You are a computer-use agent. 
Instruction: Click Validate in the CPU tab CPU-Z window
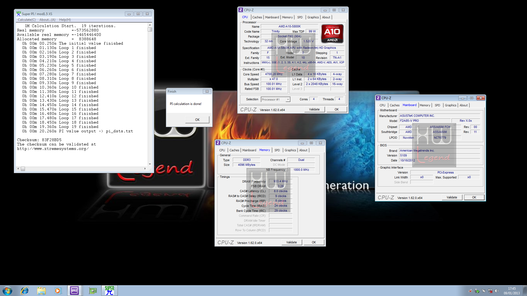click(x=314, y=109)
